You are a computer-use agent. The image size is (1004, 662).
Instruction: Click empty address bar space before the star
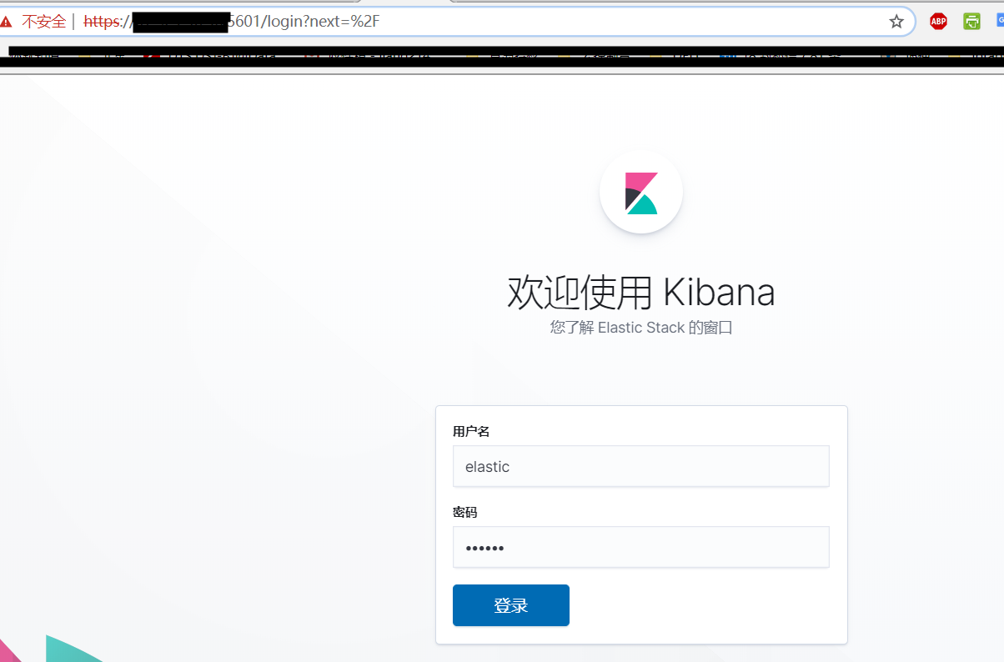click(x=634, y=22)
